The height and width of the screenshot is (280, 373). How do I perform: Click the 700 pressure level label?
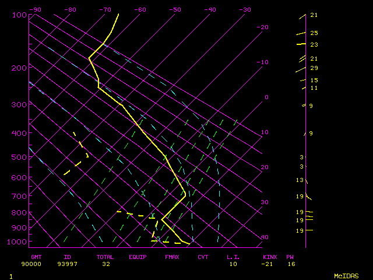pyautogui.click(x=19, y=198)
